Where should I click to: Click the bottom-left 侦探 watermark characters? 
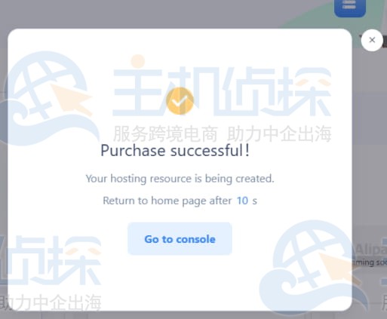pos(51,260)
